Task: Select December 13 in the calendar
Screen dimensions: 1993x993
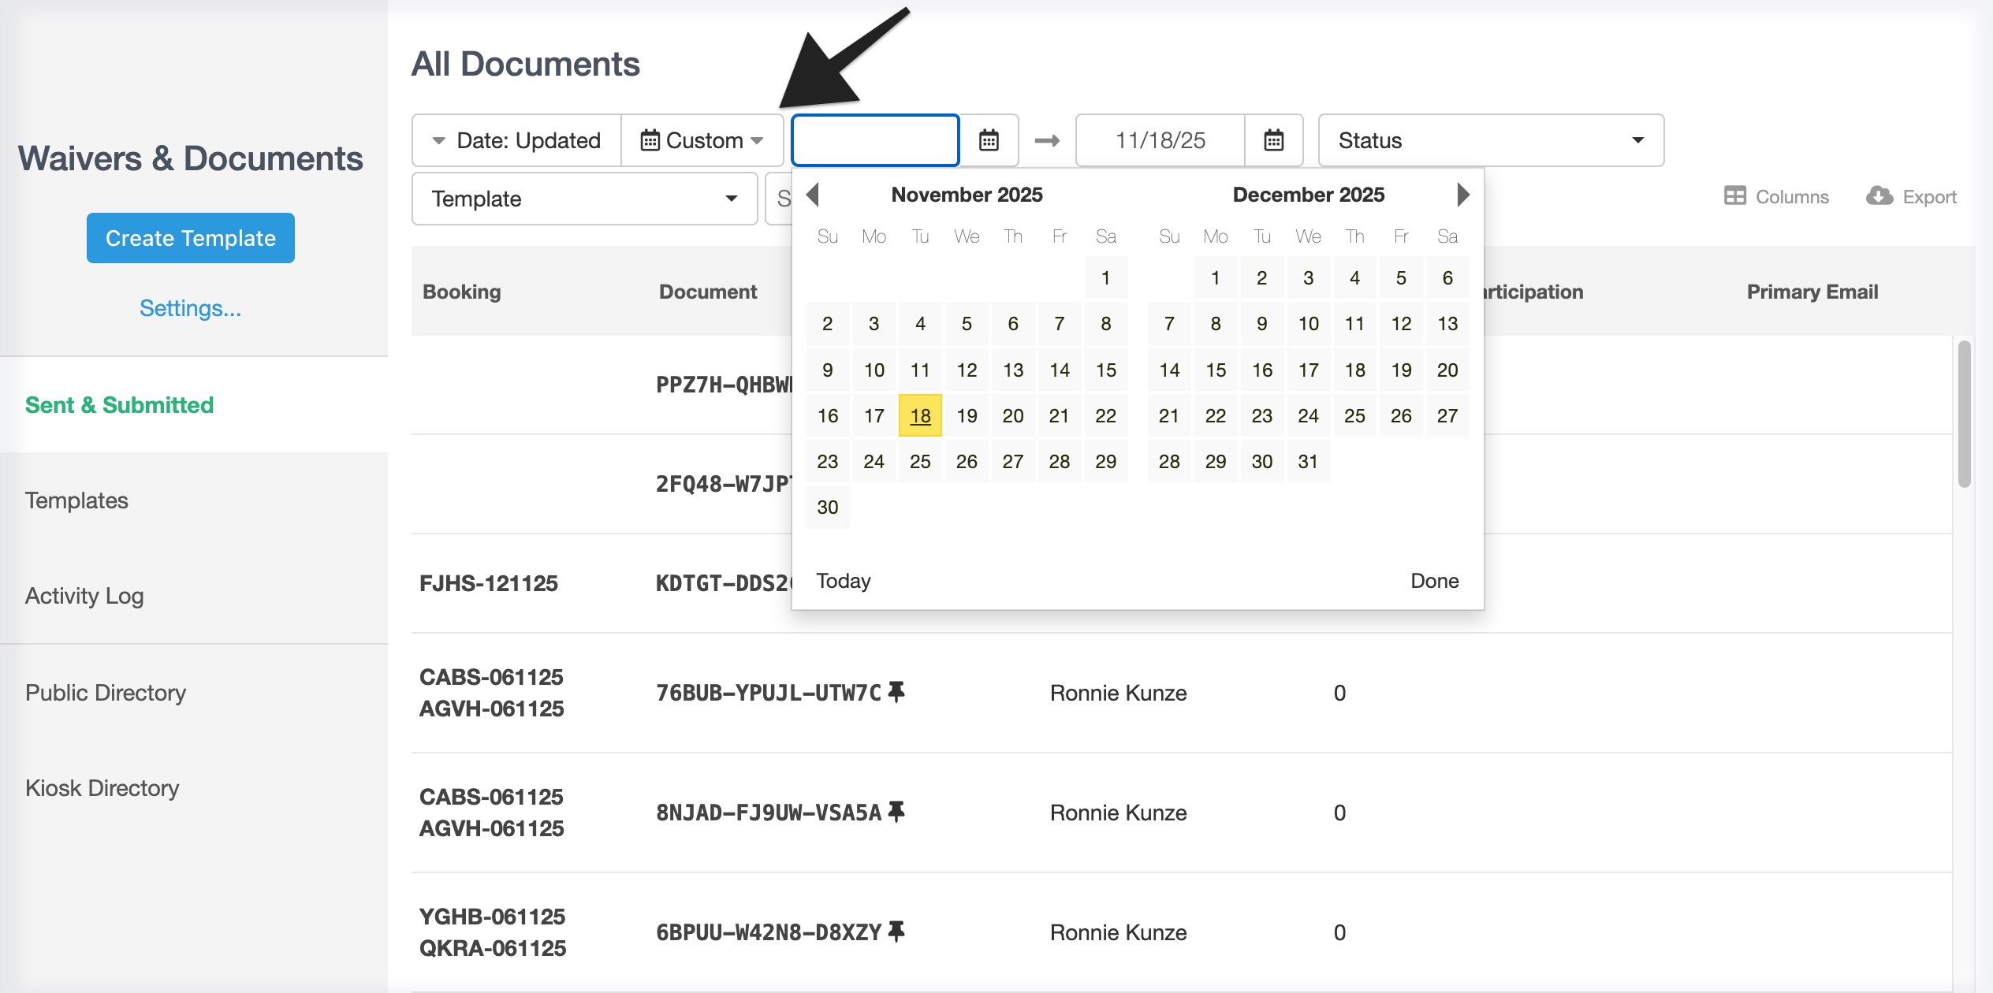Action: click(x=1447, y=323)
